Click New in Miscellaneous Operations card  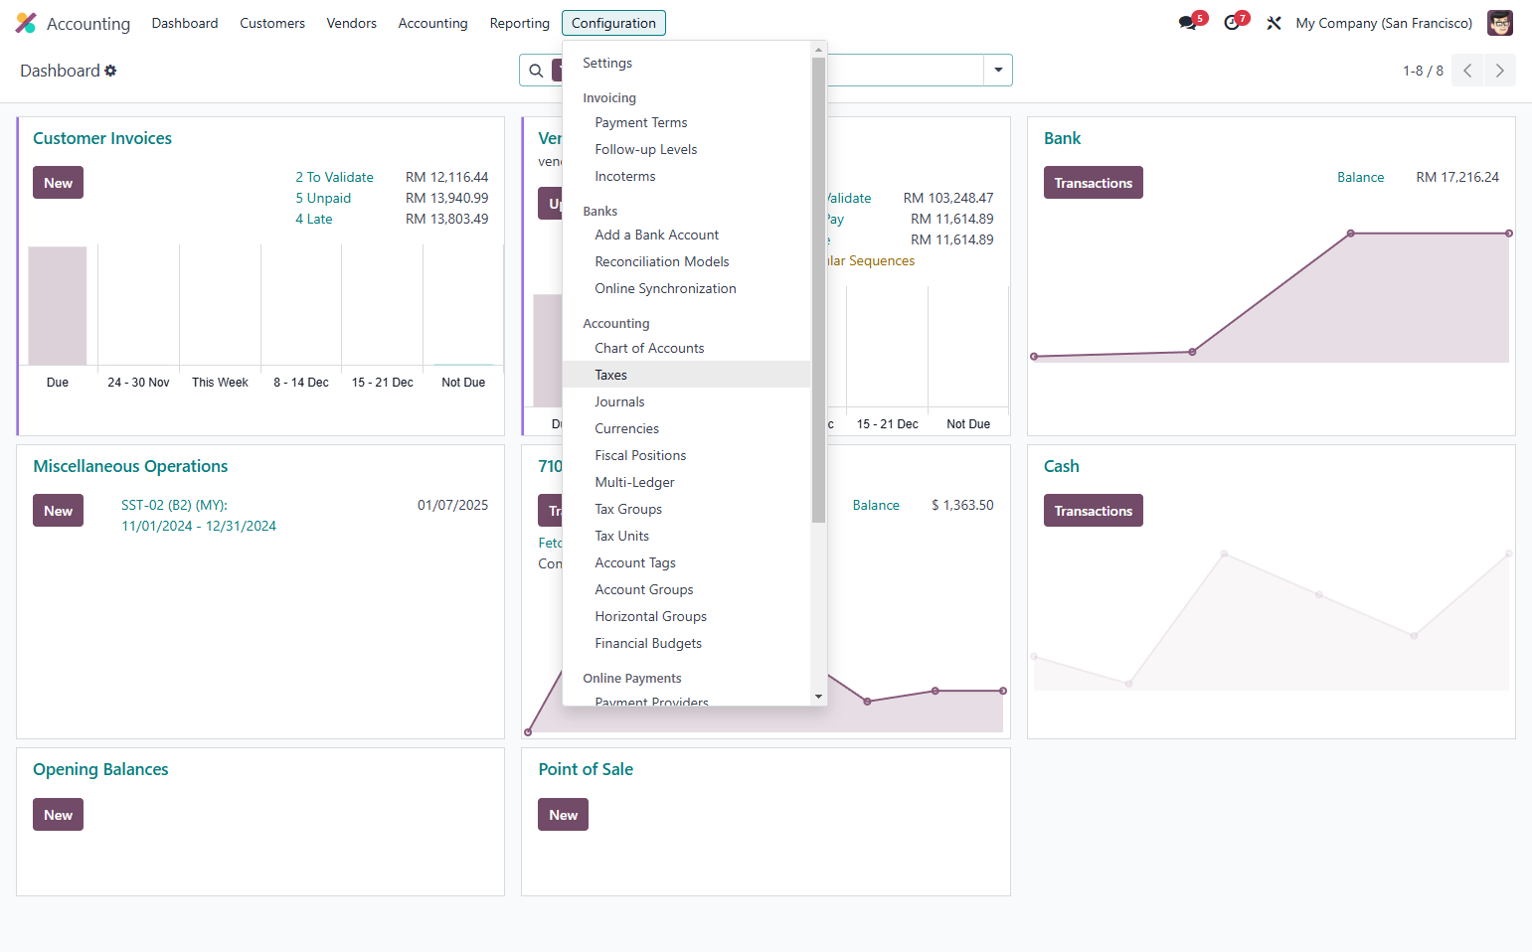coord(58,511)
